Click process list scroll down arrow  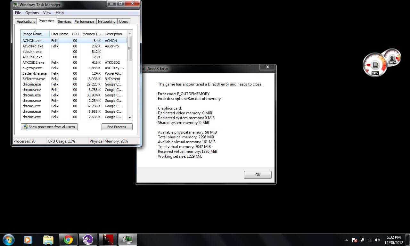pos(130,118)
